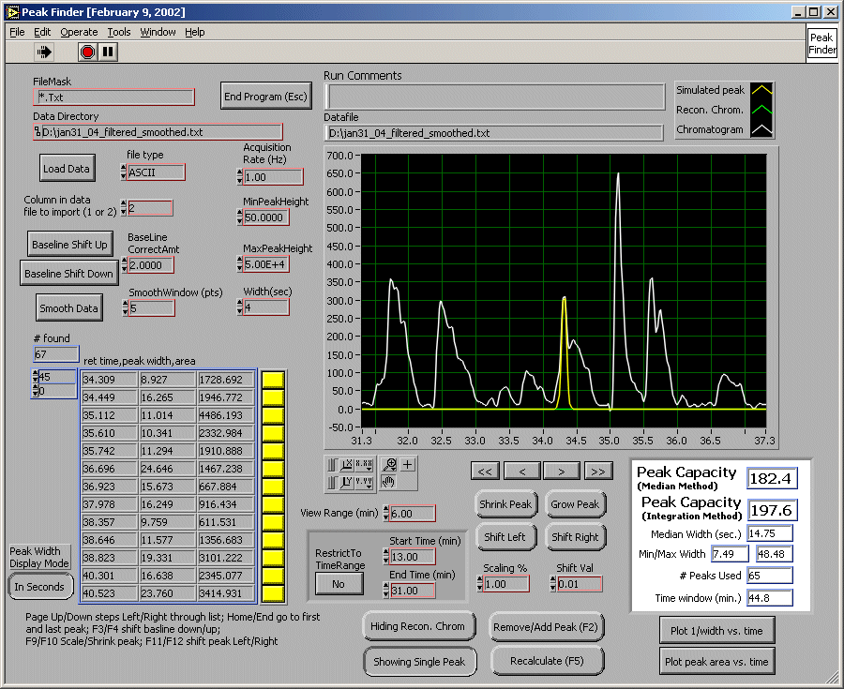
Task: Toggle the Y-axis autoscale lock
Action: [x=332, y=482]
